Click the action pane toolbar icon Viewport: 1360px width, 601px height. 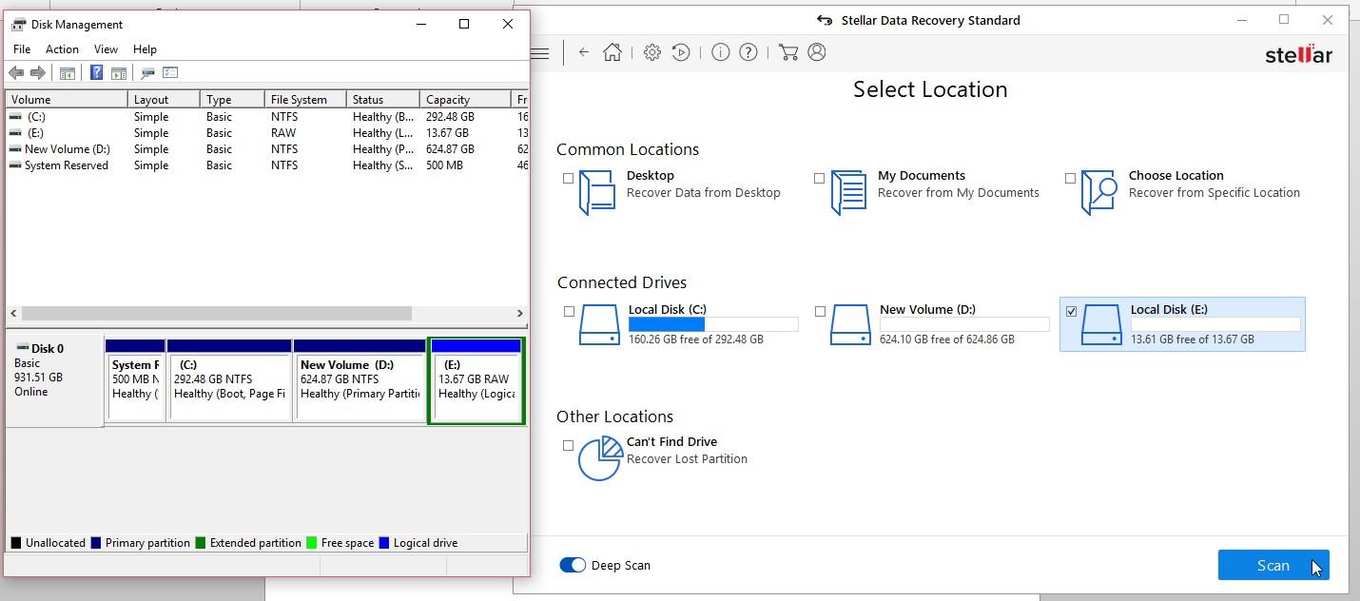[x=119, y=73]
